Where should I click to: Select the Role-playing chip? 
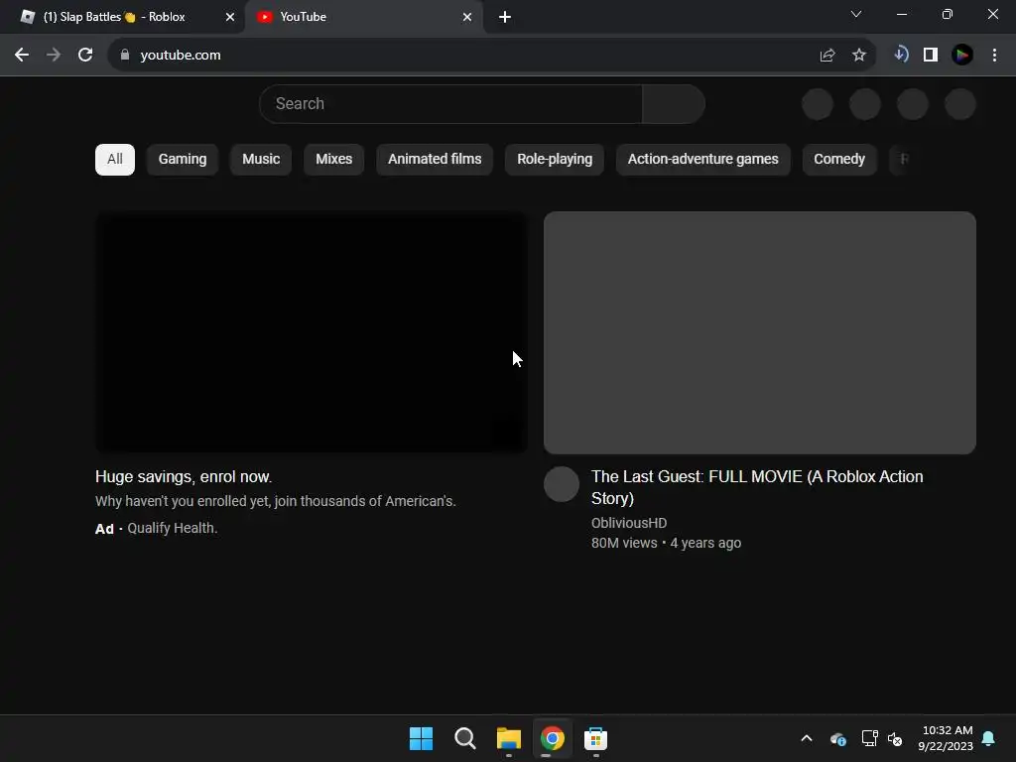pos(555,160)
